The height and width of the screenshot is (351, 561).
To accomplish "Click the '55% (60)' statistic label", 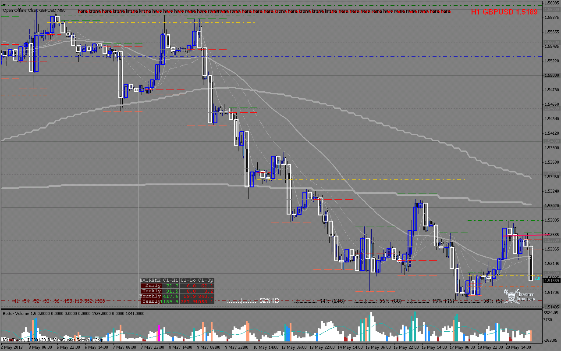I will click(391, 301).
